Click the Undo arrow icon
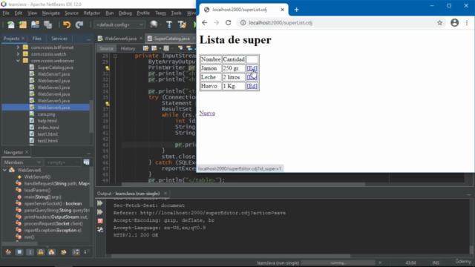The image size is (475, 267). (x=67, y=24)
